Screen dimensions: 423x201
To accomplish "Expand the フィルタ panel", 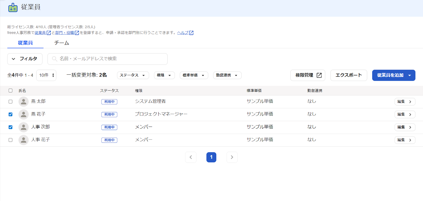I will (x=25, y=59).
